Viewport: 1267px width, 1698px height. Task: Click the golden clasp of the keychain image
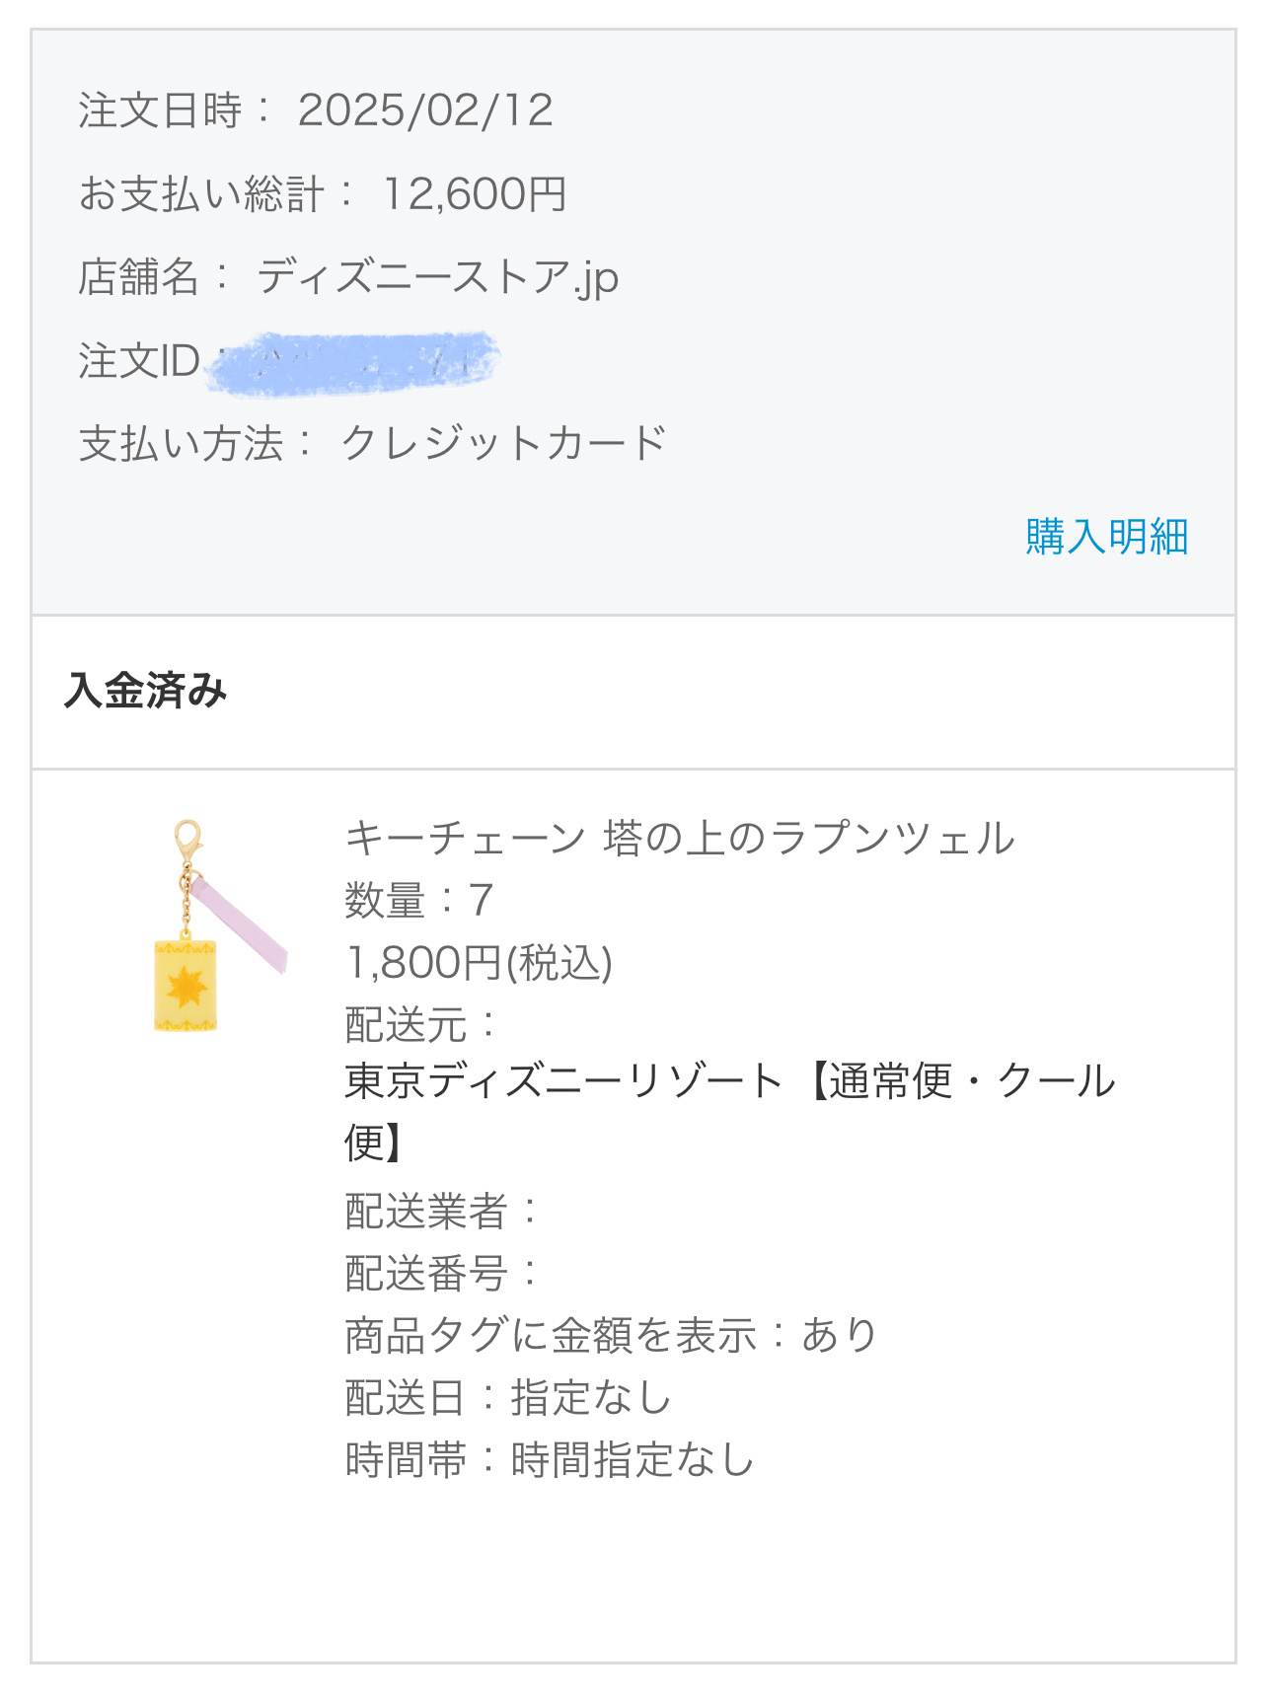(187, 841)
